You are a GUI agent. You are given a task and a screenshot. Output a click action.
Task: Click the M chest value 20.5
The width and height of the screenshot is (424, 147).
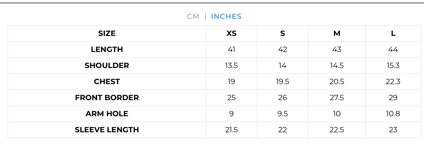pyautogui.click(x=337, y=82)
